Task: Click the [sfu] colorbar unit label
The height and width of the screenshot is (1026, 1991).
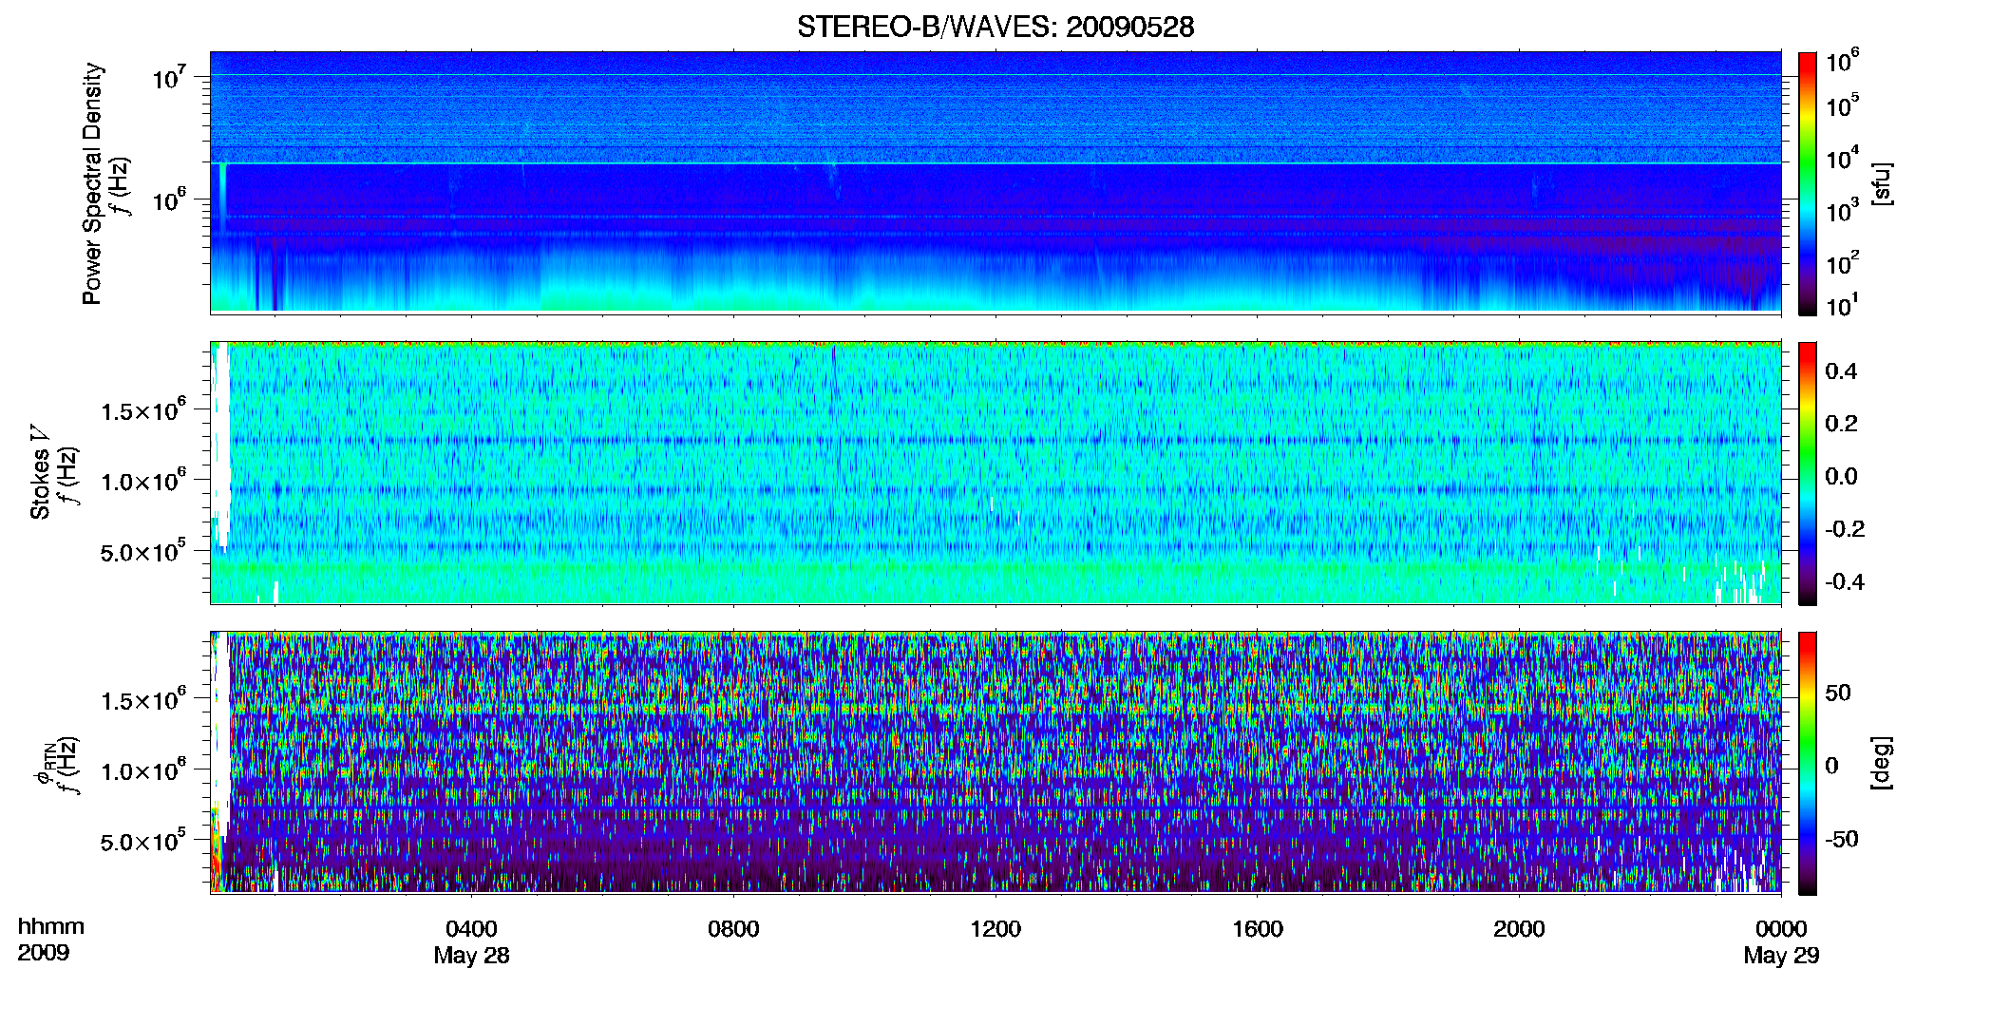Action: pos(1882,183)
